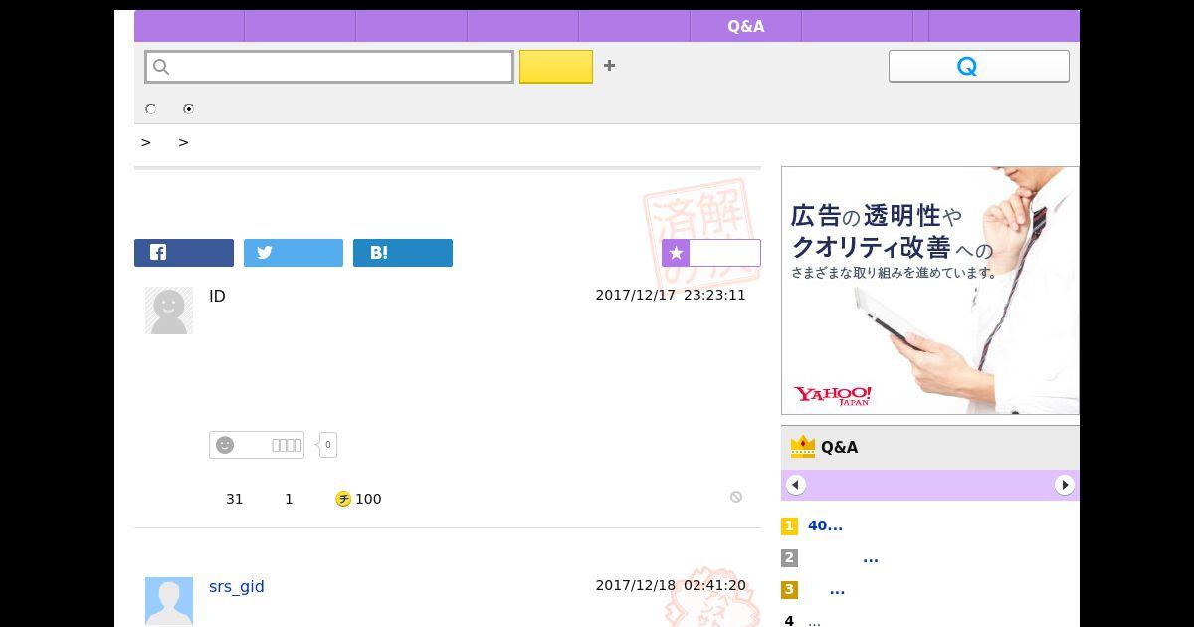Open ranking item number 4
Image resolution: width=1194 pixels, height=627 pixels.
814,621
